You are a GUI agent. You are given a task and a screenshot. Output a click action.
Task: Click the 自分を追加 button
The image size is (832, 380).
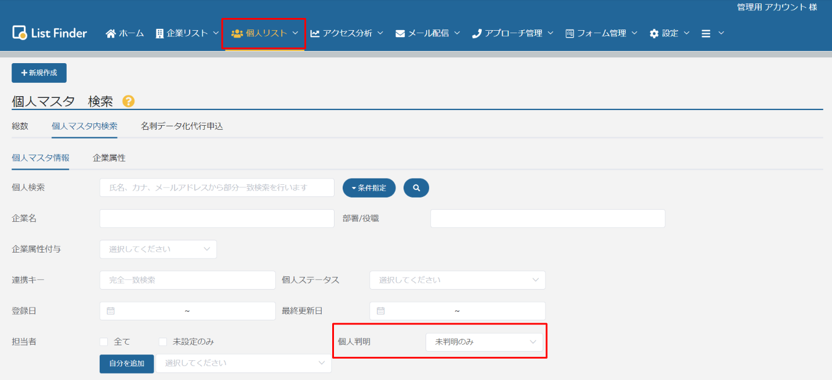tap(127, 363)
